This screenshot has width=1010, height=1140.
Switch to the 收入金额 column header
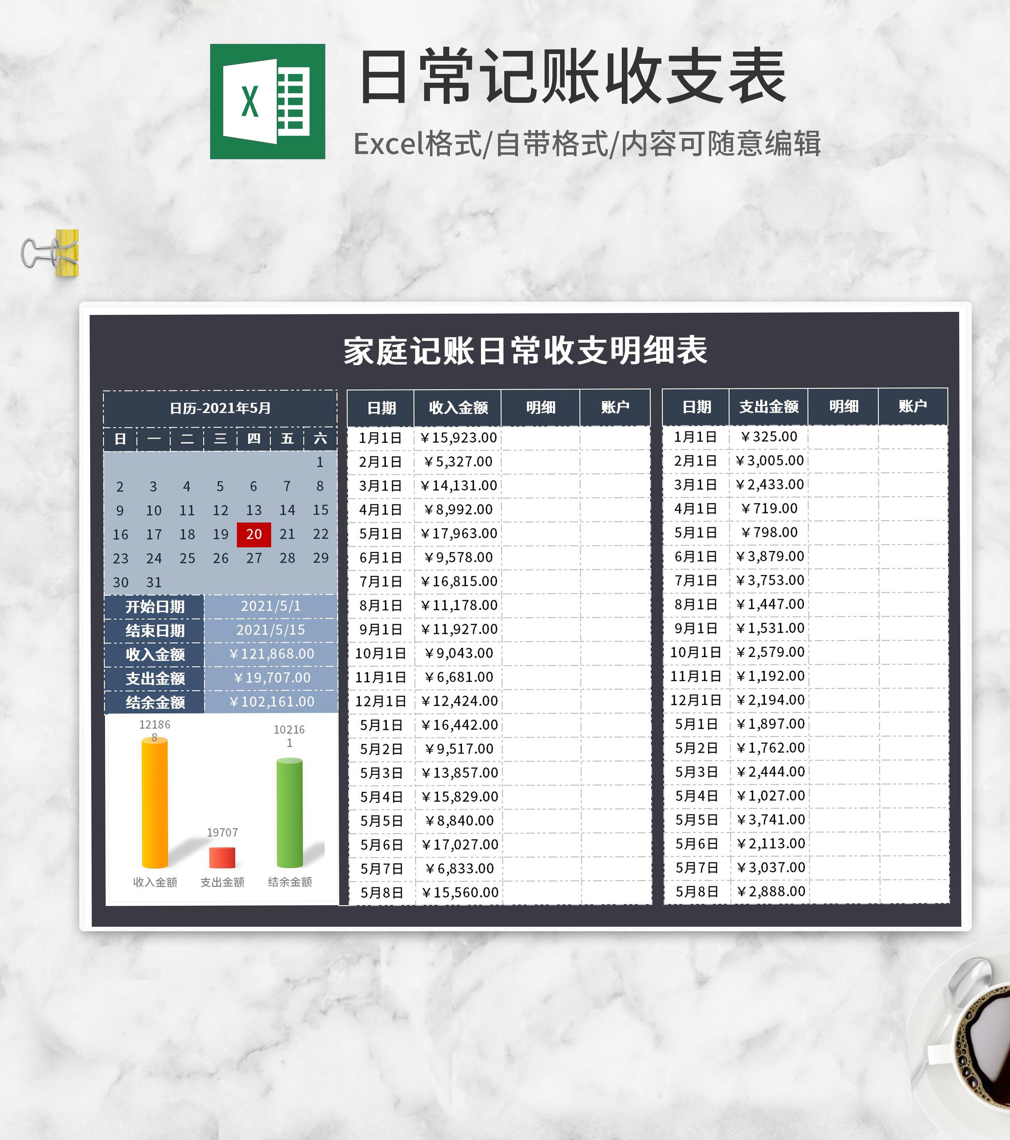tap(458, 408)
